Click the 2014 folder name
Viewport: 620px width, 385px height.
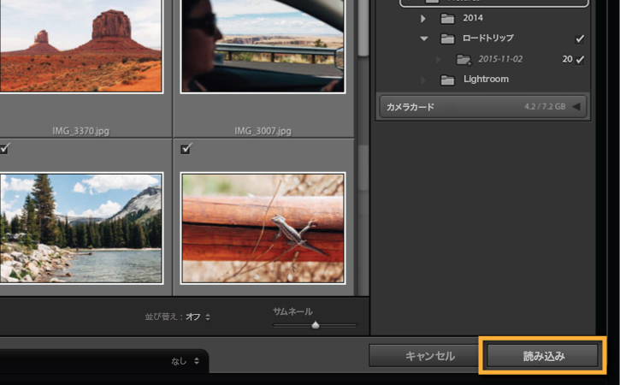pos(473,18)
